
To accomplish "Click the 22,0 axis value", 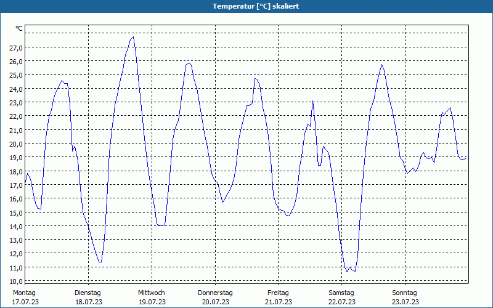I will [16, 116].
